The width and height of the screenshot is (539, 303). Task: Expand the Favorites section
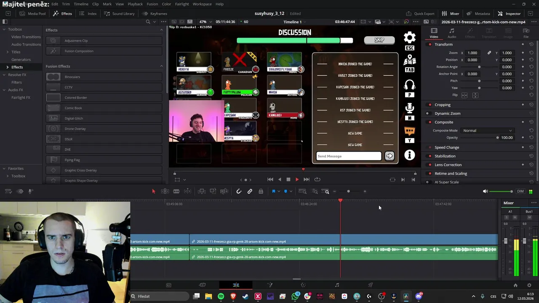[4, 168]
